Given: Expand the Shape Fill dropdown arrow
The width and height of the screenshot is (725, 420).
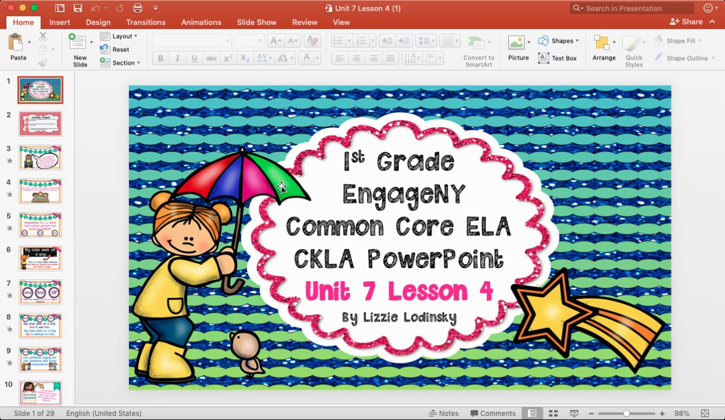Looking at the screenshot, I should pos(700,41).
